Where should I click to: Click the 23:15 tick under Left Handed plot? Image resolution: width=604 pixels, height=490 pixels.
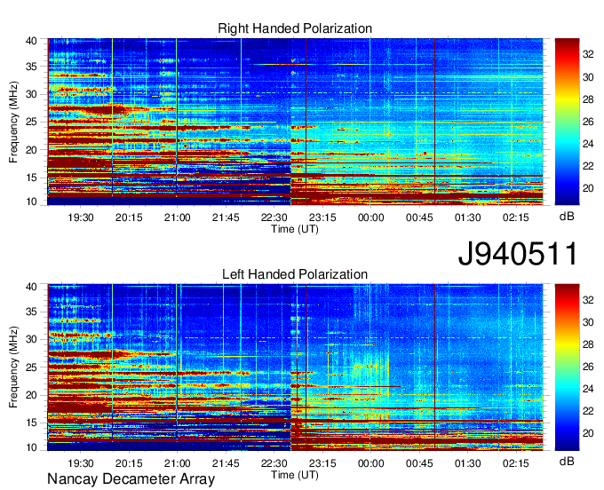[322, 463]
